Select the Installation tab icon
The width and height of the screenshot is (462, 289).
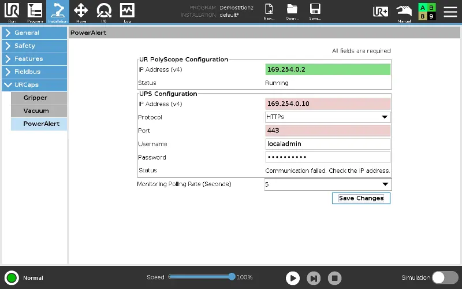coord(58,12)
